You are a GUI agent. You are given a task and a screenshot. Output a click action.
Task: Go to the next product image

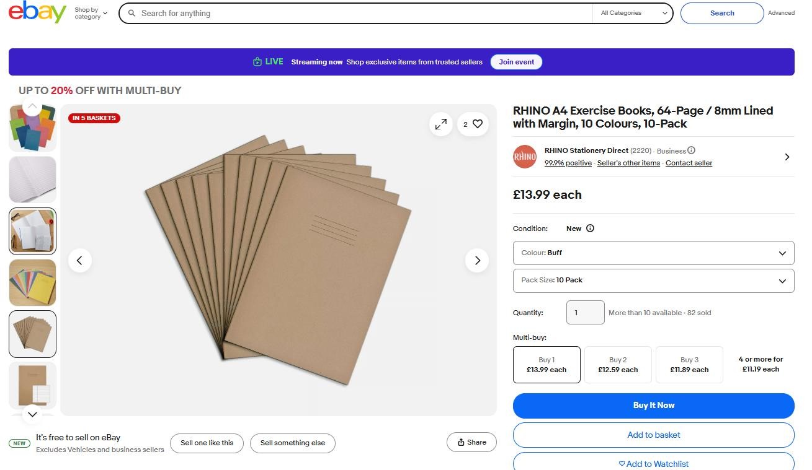click(x=477, y=261)
